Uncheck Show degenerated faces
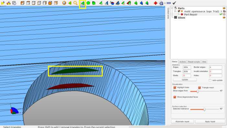 pos(175,97)
